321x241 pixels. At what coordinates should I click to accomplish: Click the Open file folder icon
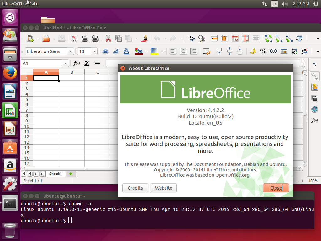tap(46, 38)
